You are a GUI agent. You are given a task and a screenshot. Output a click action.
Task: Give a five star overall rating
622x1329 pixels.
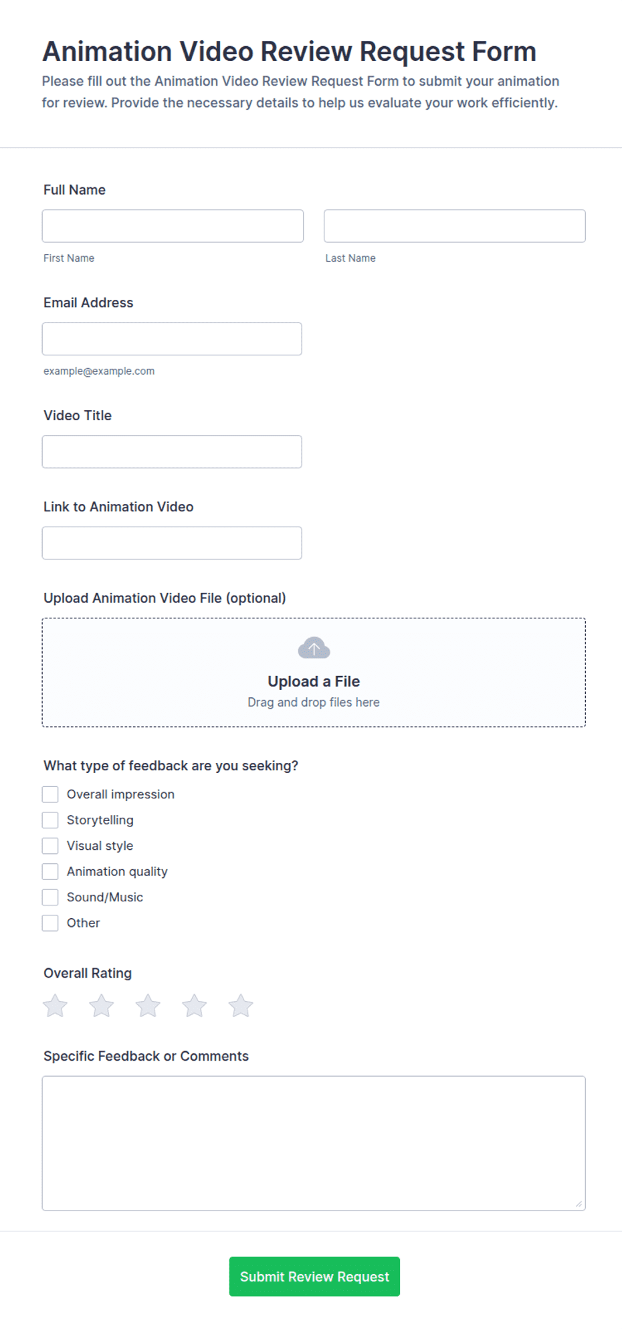241,1005
